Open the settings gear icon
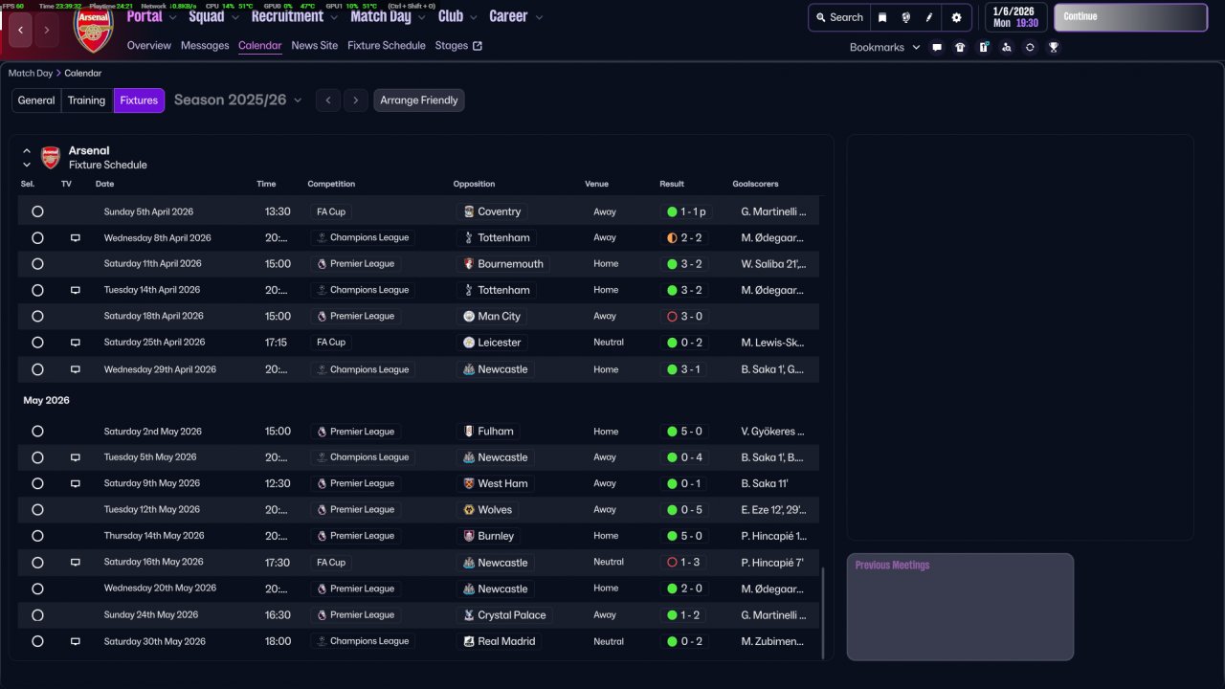This screenshot has width=1225, height=689. tap(956, 17)
